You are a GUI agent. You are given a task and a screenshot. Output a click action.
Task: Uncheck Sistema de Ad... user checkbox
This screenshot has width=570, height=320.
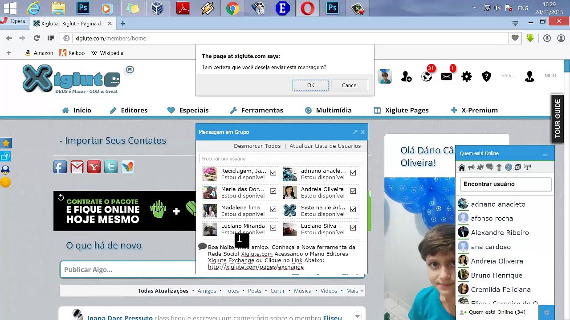pos(353,209)
